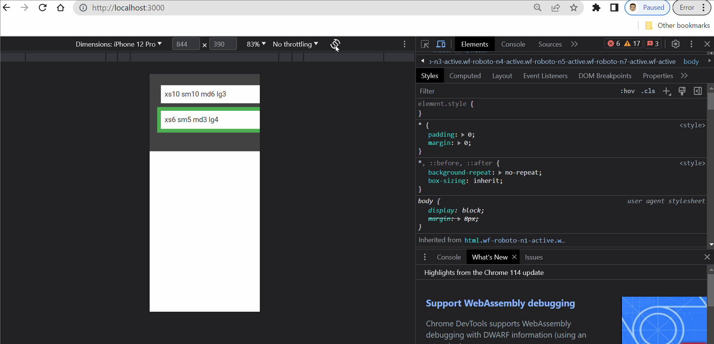This screenshot has height=344, width=714.
Task: Share this page via address bar icon
Action: click(556, 8)
